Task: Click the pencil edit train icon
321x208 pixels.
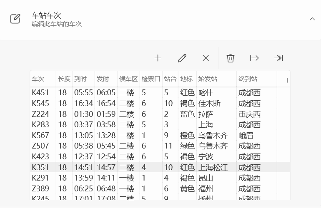Action: 182,58
